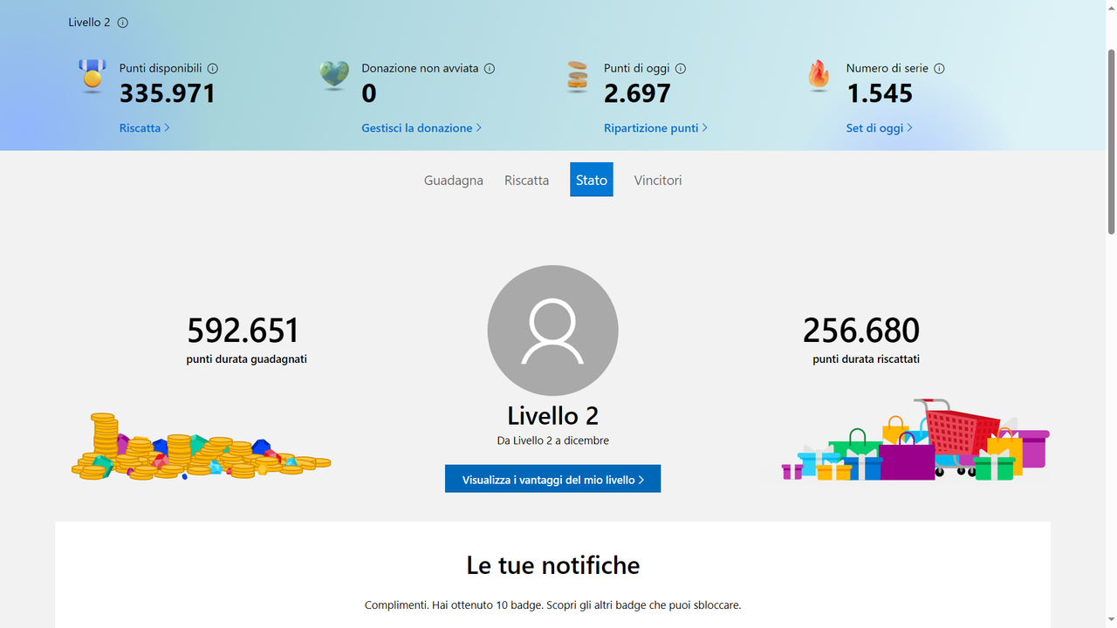Switch to the Guadagna tab
This screenshot has height=628, width=1117.
coord(453,180)
